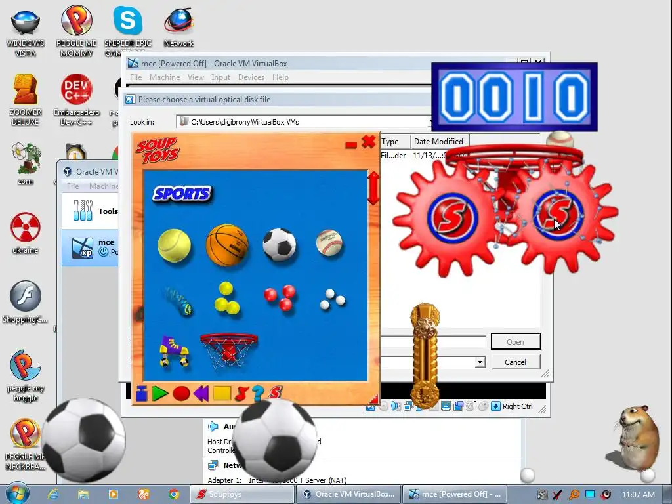Screen dimensions: 672x504
Task: Click the left large soccer ball on the desktop
Action: pyautogui.click(x=83, y=440)
